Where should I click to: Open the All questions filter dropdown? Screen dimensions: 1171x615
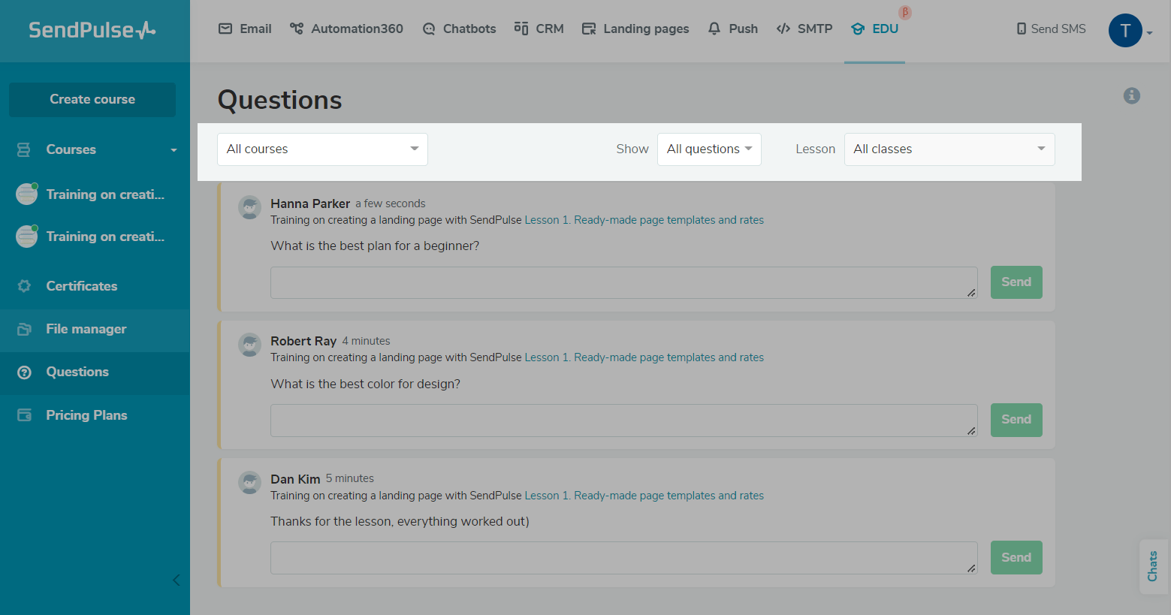click(x=708, y=149)
